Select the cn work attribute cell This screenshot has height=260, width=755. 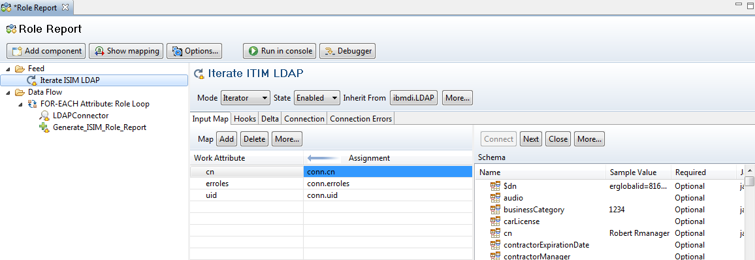[246, 171]
